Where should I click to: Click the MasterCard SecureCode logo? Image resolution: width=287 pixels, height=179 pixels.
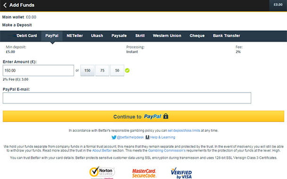(x=144, y=173)
